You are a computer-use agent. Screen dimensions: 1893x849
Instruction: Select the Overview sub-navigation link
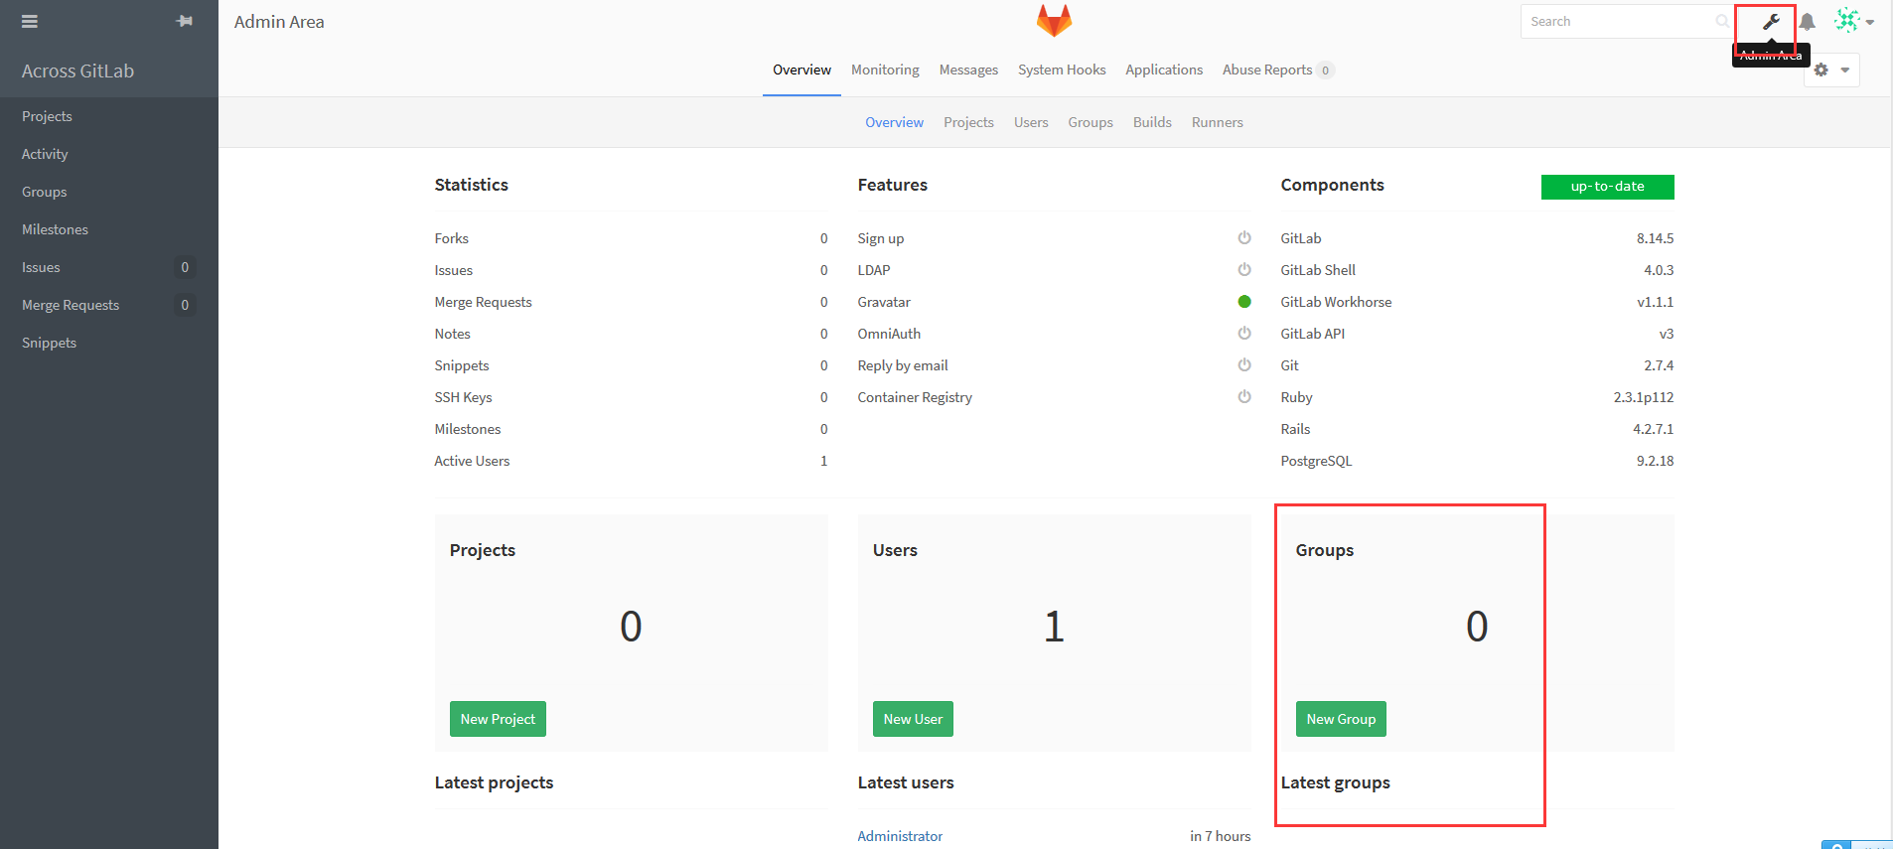[894, 122]
